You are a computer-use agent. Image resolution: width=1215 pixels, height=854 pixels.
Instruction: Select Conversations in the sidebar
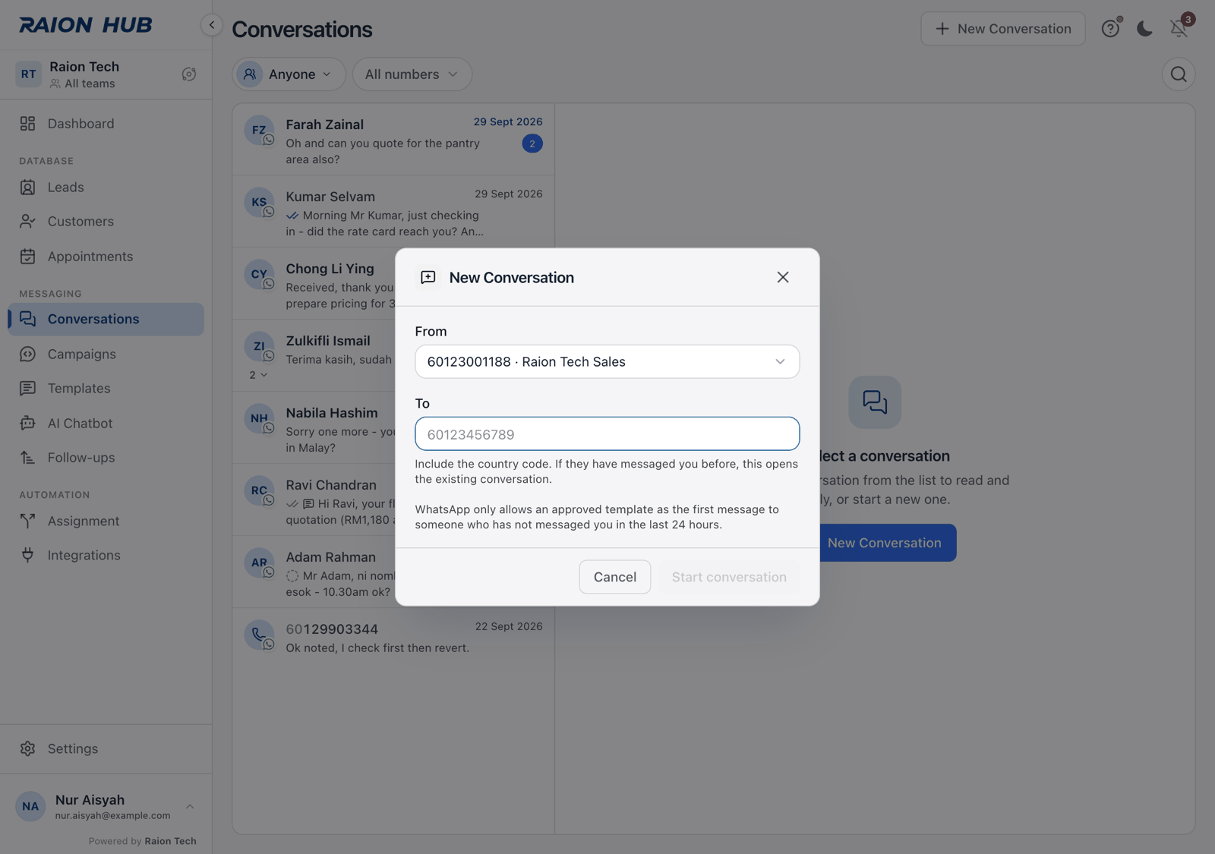coord(106,320)
